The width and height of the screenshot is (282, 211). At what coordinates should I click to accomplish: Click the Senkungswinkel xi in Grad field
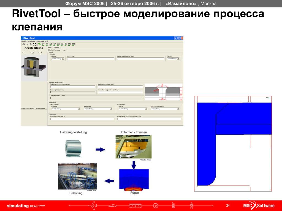coord(120,87)
